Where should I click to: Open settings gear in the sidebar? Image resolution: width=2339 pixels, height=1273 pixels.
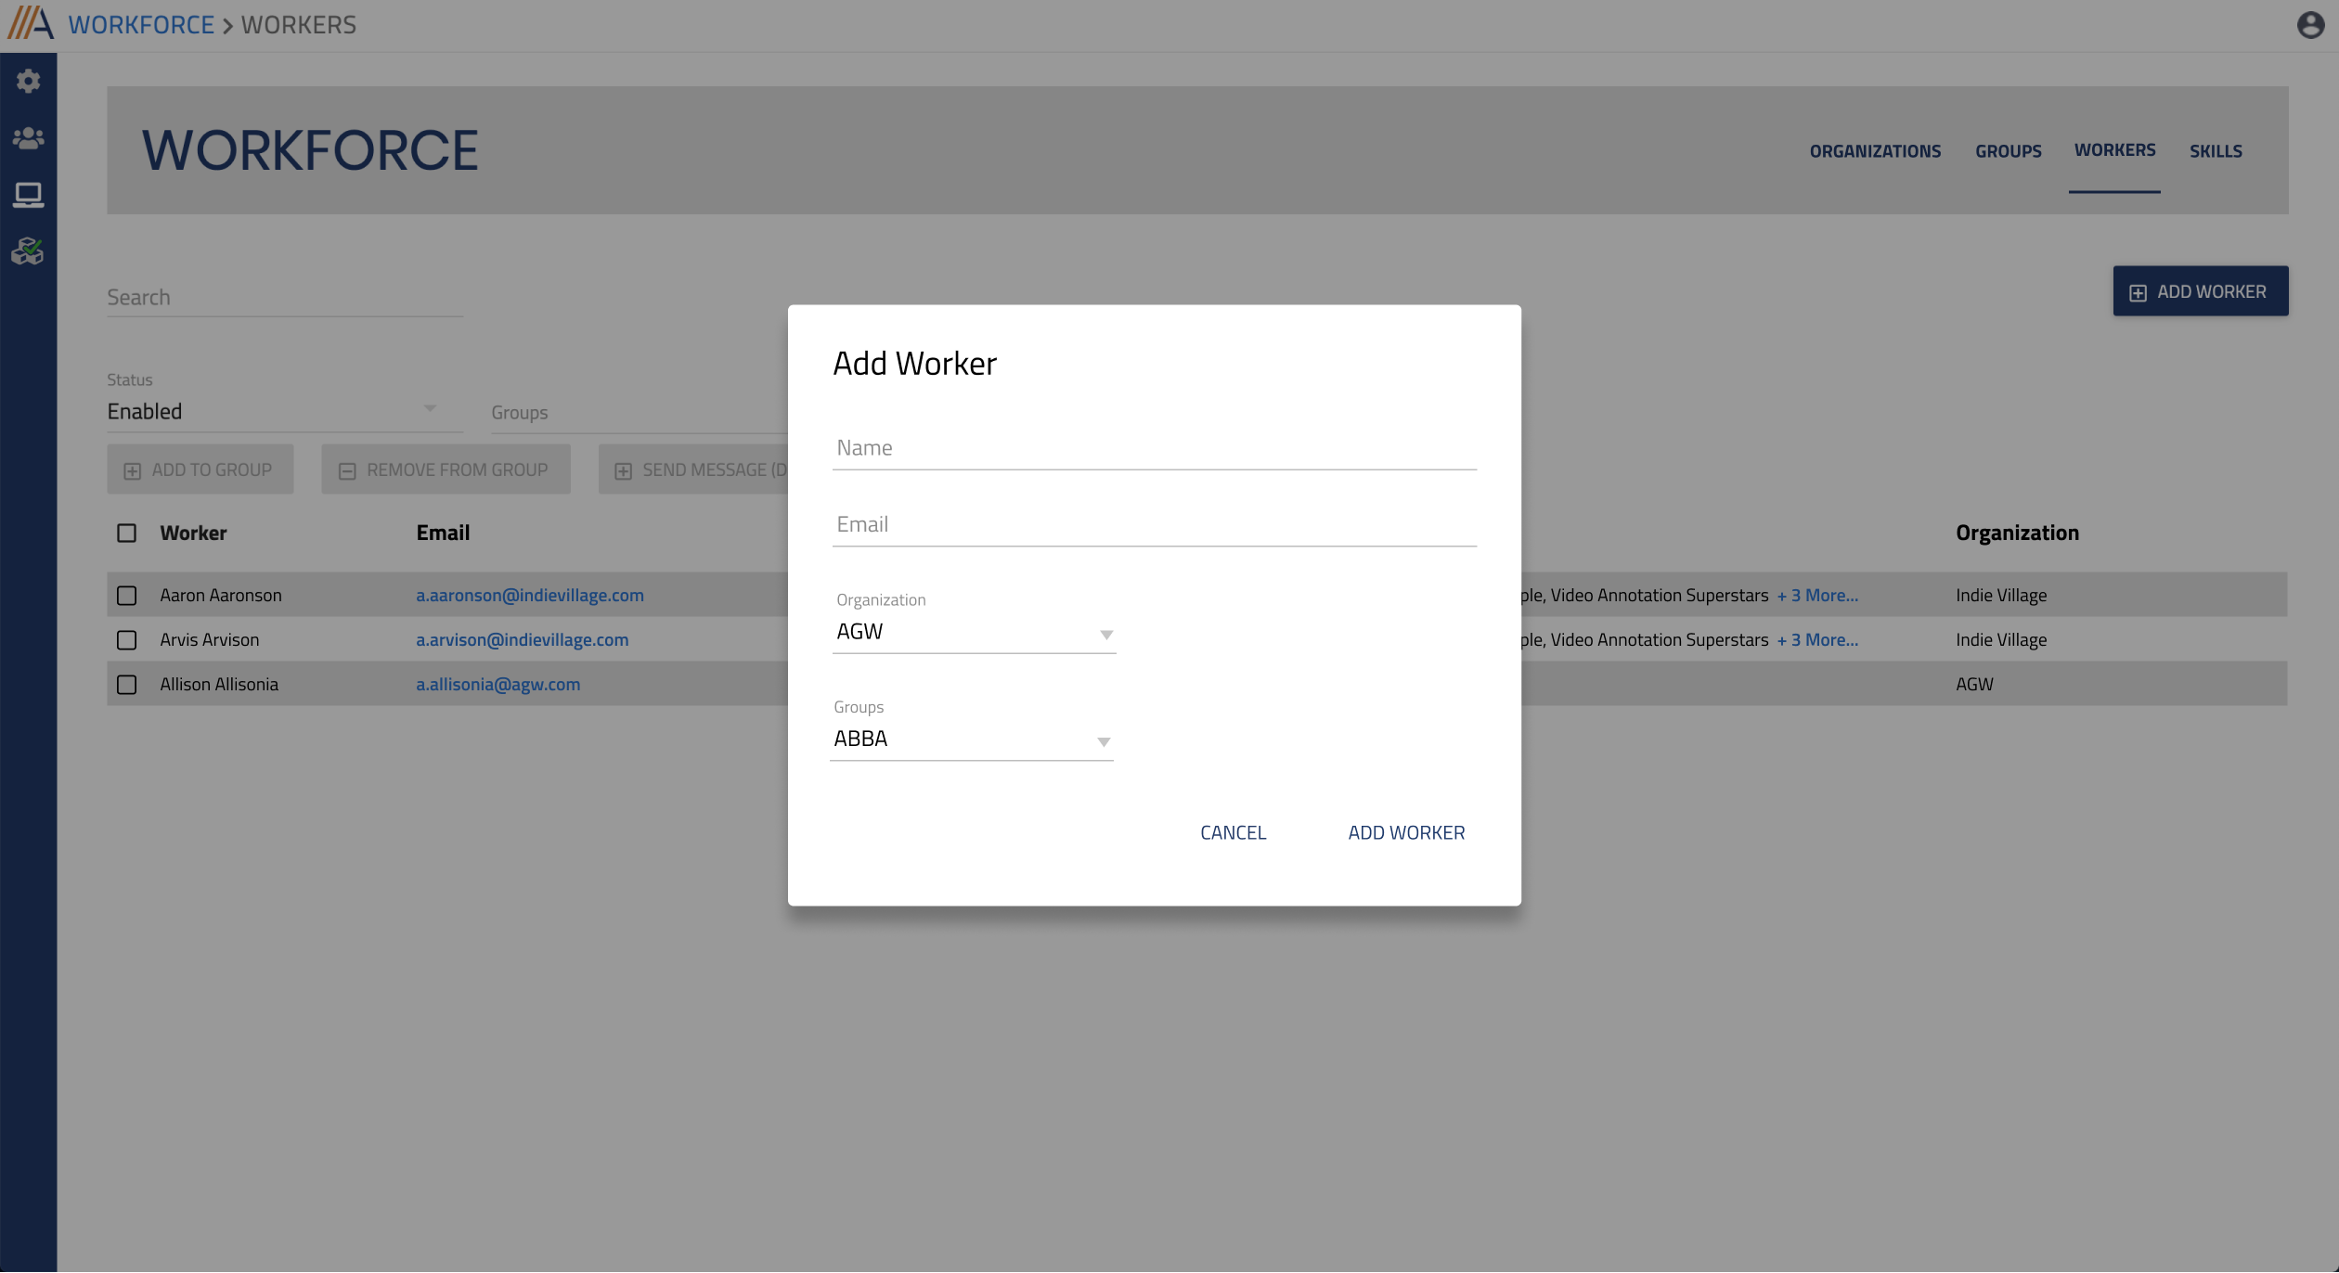pyautogui.click(x=29, y=81)
